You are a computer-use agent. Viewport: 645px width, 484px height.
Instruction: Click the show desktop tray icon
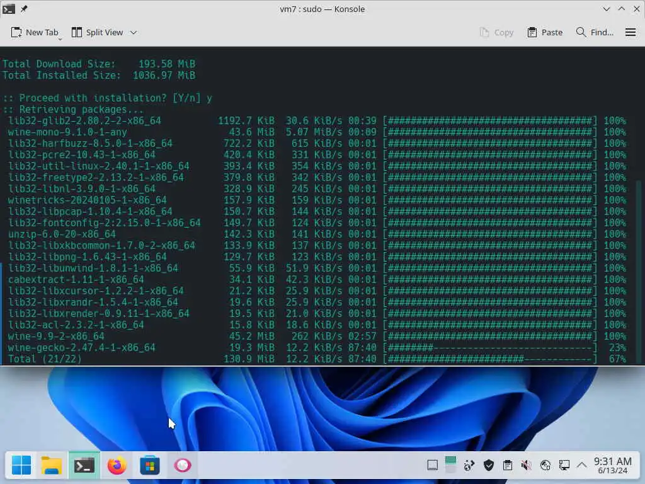point(432,466)
